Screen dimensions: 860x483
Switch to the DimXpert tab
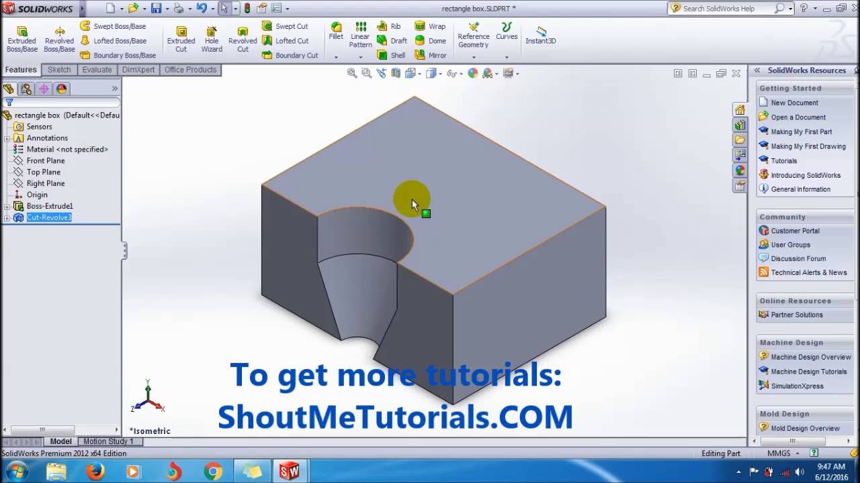coord(138,70)
